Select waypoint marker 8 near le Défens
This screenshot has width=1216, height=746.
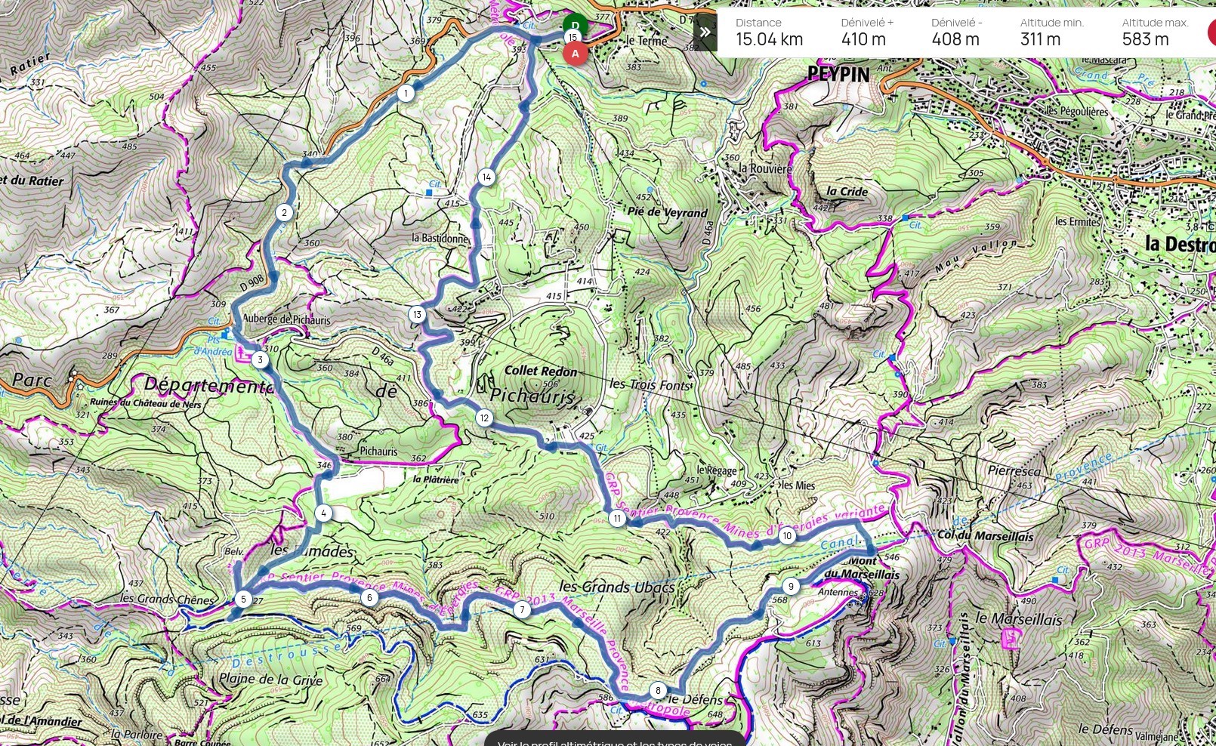click(x=658, y=690)
